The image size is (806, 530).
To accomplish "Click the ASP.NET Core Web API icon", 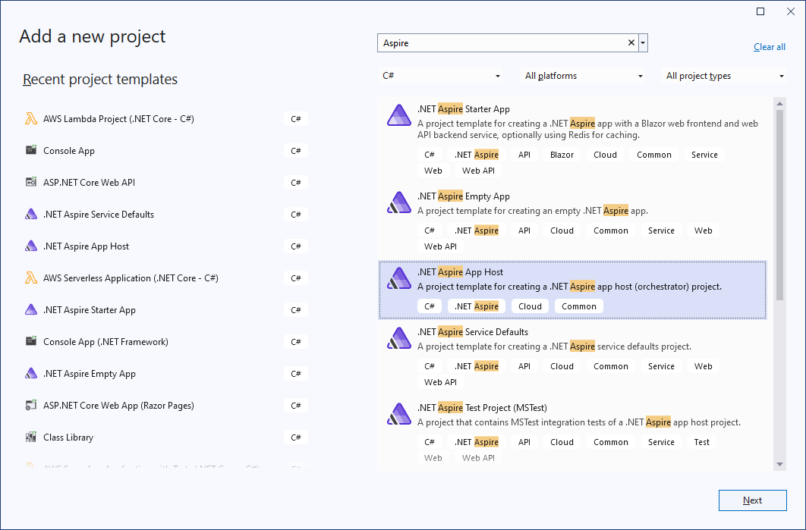I will click(x=31, y=183).
